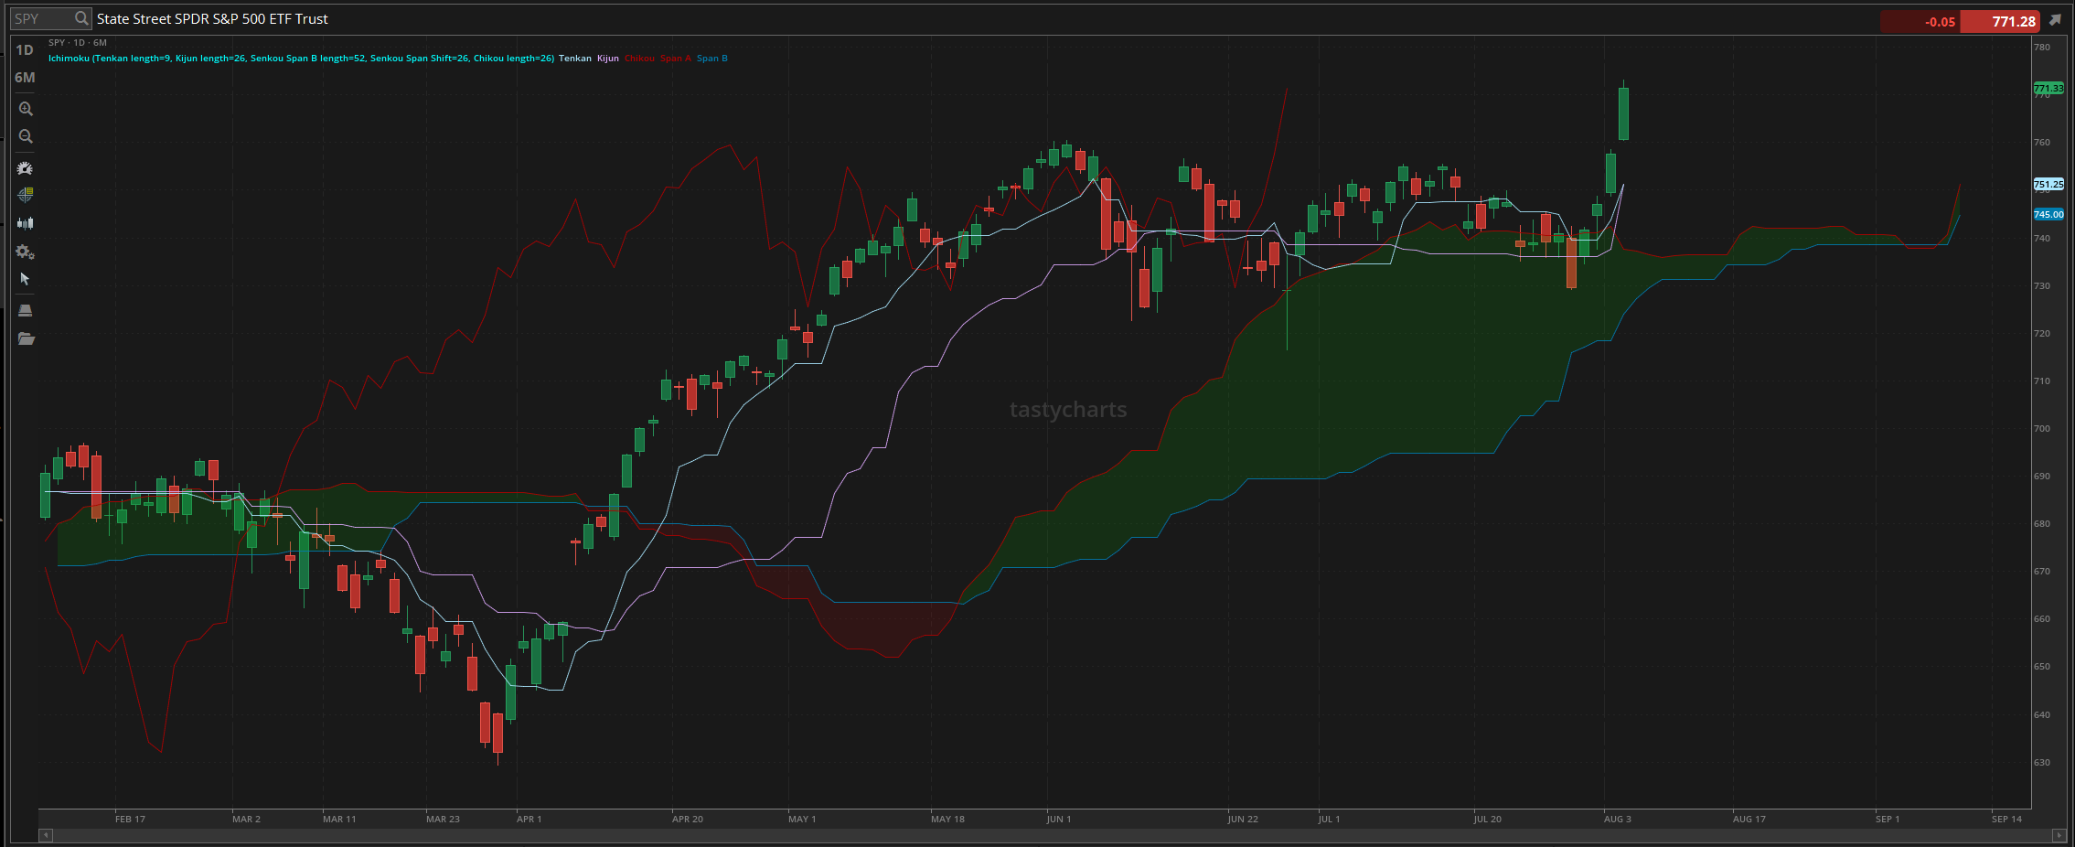Click the 745.00 blue price axis tag
This screenshot has width=2075, height=847.
click(x=2048, y=215)
